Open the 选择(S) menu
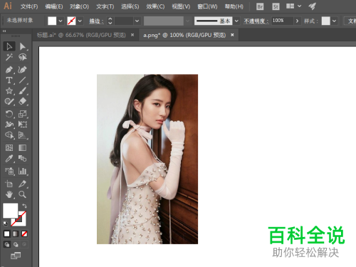Image resolution: width=356 pixels, height=267 pixels. (130, 6)
